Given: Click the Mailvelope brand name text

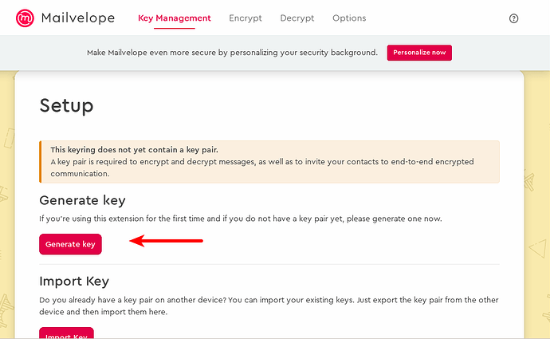Looking at the screenshot, I should coord(78,18).
